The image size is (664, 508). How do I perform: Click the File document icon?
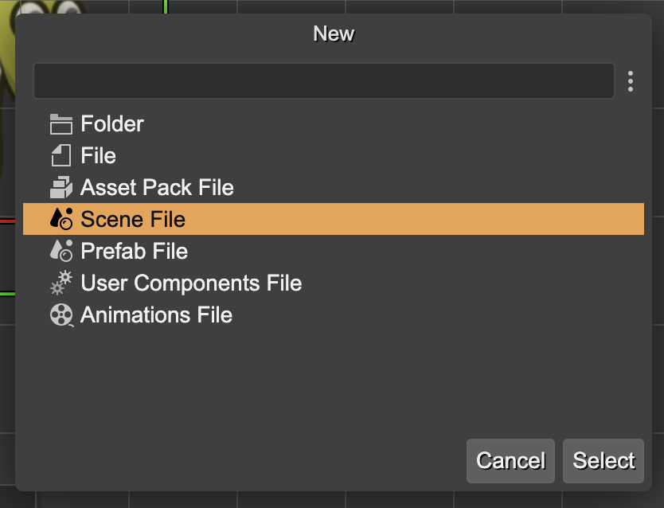click(x=61, y=155)
